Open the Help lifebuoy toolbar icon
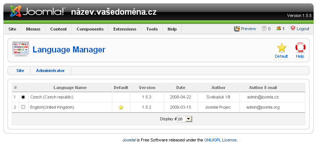 300,48
